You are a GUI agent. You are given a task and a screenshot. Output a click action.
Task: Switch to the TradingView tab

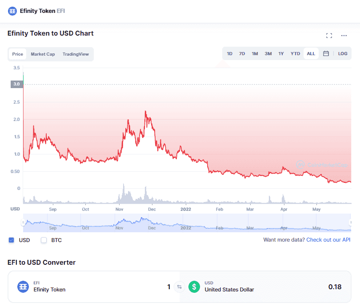pyautogui.click(x=76, y=54)
